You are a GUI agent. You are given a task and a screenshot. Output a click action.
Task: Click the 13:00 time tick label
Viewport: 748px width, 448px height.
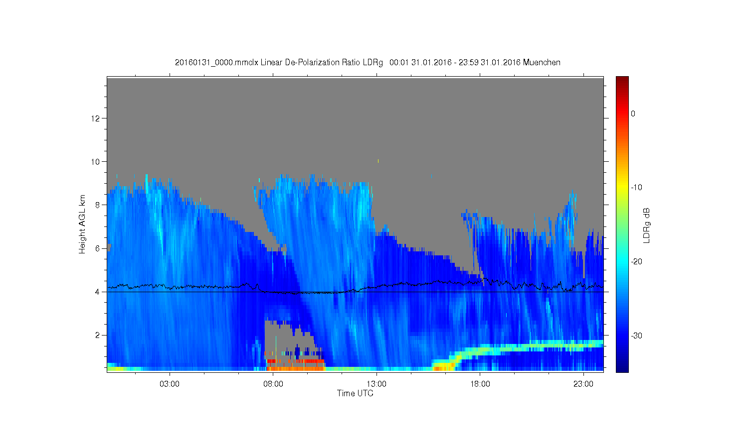376,384
